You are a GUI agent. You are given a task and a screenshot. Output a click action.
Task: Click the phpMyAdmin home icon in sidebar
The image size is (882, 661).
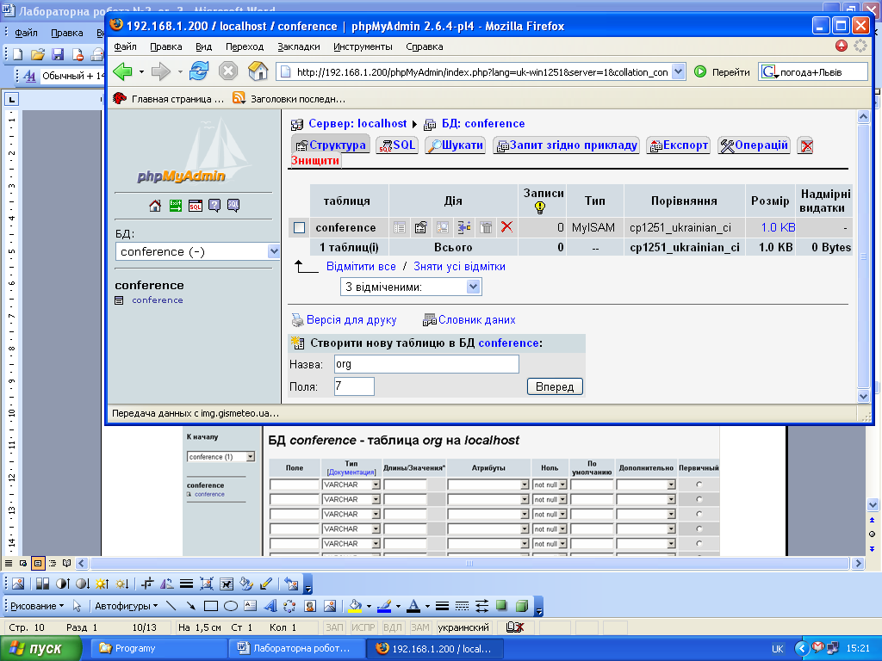[x=155, y=206]
